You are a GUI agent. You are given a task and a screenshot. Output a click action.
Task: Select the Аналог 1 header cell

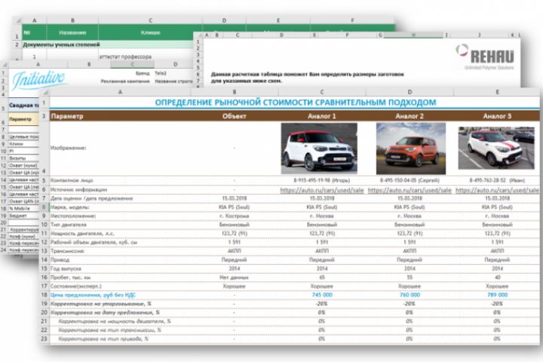(322, 116)
